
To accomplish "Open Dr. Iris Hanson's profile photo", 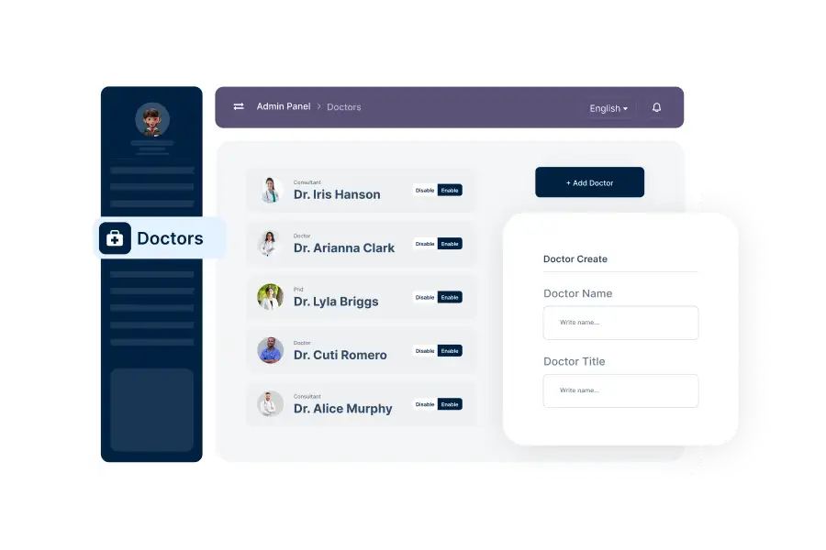I will [270, 190].
